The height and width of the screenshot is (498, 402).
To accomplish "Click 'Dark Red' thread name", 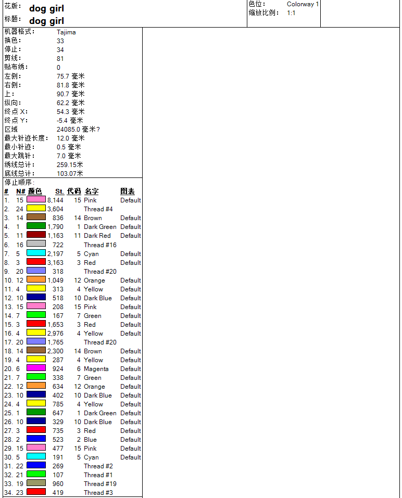I will click(97, 236).
